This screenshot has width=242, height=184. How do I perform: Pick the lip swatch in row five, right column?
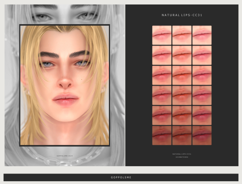click(202, 115)
